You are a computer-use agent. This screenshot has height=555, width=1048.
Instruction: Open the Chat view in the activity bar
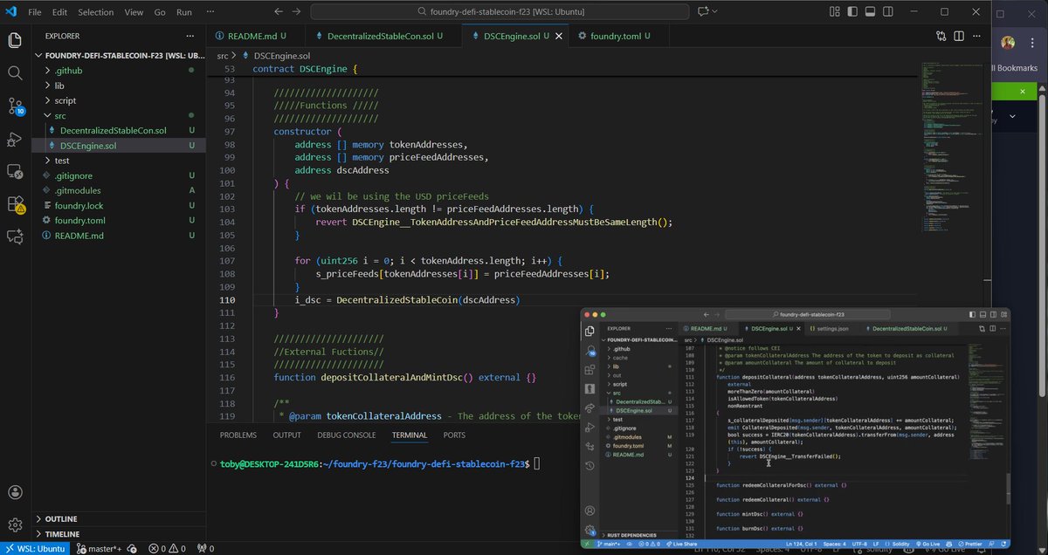15,236
